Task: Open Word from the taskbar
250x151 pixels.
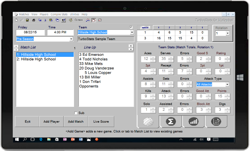Action: (81, 139)
